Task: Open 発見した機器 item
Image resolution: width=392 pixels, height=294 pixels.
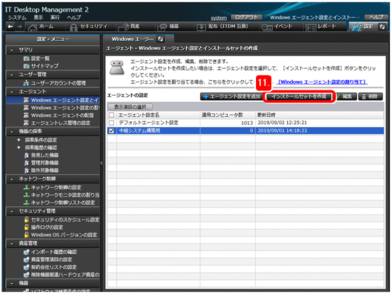Action: pos(42,155)
